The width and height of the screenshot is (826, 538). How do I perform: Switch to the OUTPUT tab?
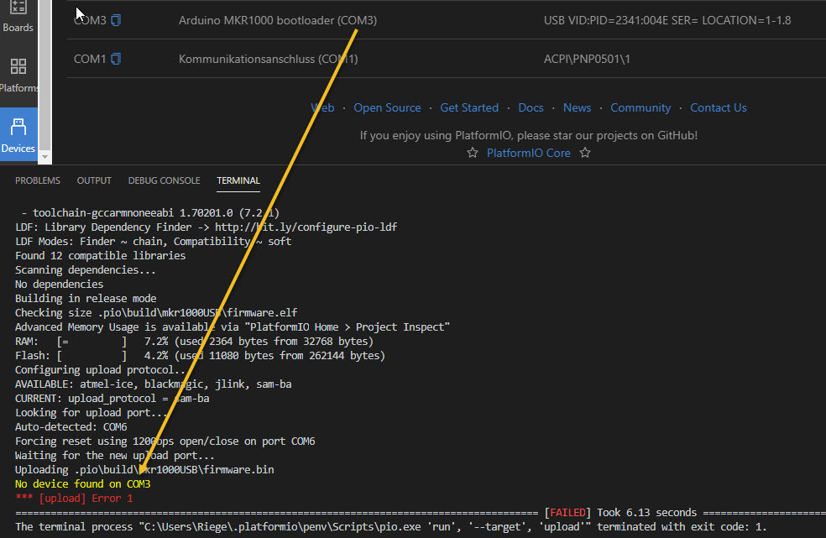click(x=94, y=180)
